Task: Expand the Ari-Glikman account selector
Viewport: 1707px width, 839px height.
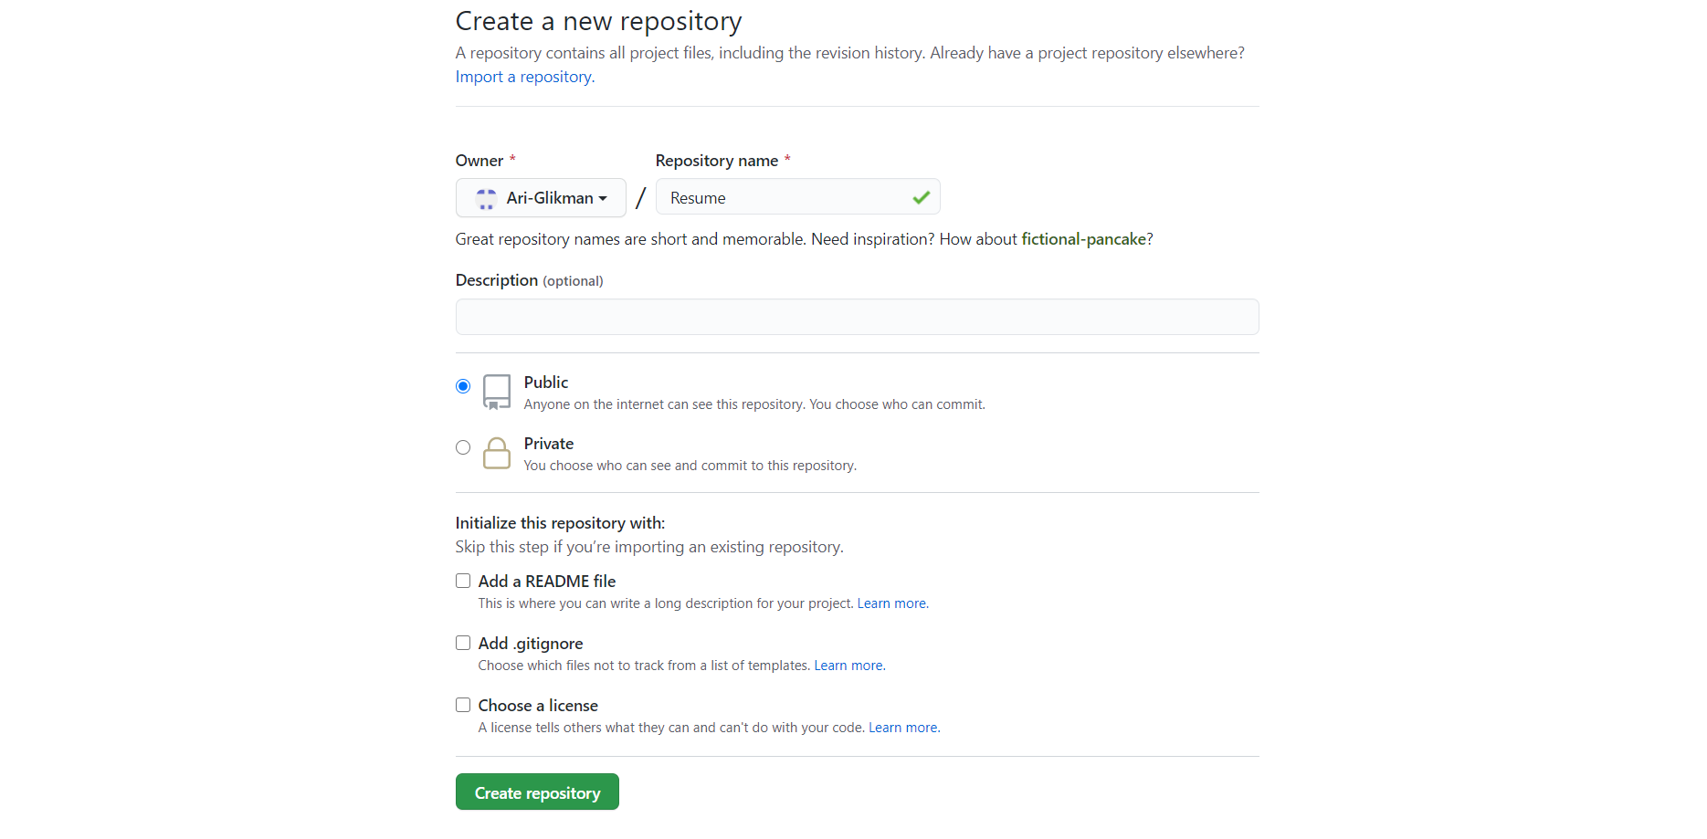Action: 541,198
